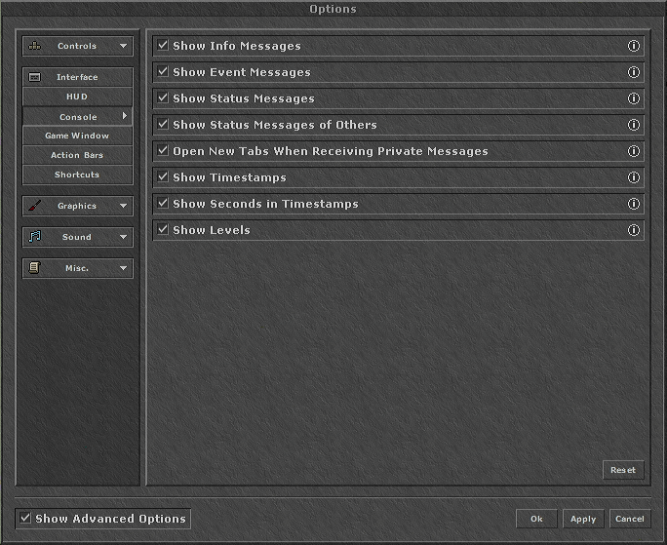Click the Controls gamepad icon

(x=34, y=46)
